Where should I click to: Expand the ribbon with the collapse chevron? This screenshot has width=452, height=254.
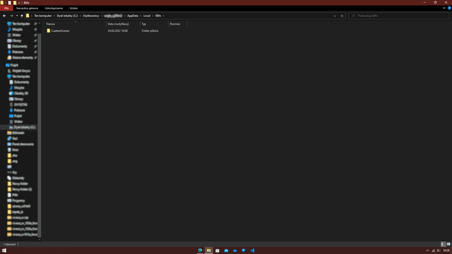(x=444, y=8)
